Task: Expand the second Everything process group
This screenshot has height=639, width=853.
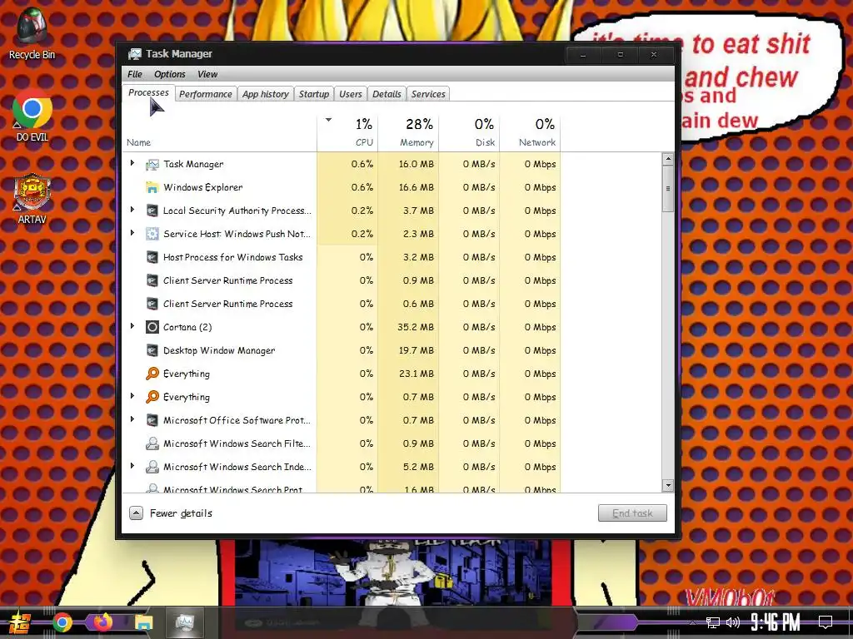Action: (x=132, y=396)
